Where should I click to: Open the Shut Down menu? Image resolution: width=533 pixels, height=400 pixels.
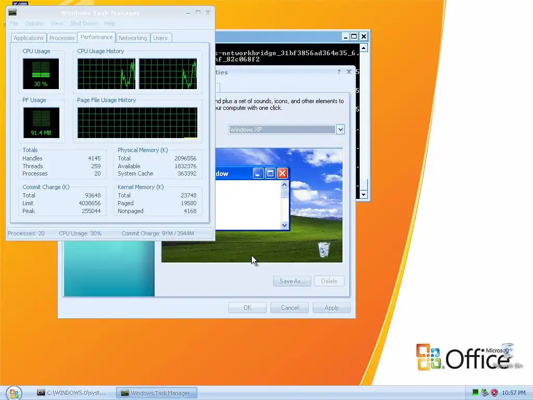[84, 23]
